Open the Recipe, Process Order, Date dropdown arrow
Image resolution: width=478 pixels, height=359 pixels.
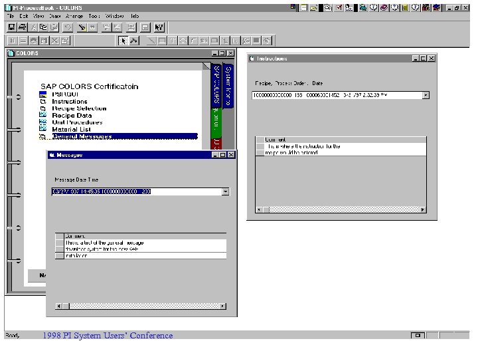(x=426, y=95)
